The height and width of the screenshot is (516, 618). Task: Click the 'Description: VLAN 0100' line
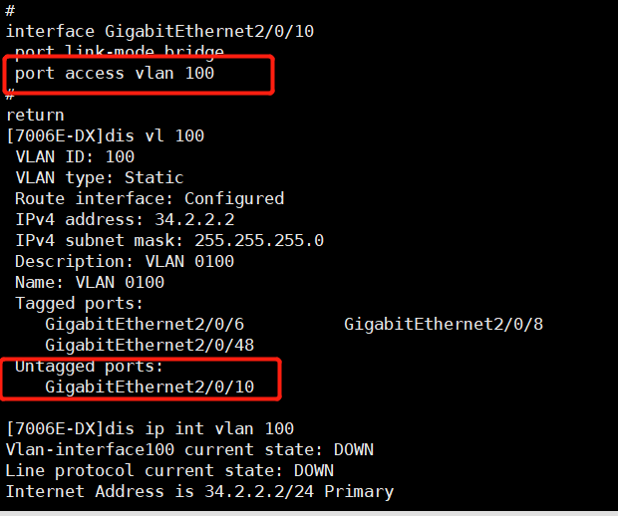pyautogui.click(x=125, y=261)
